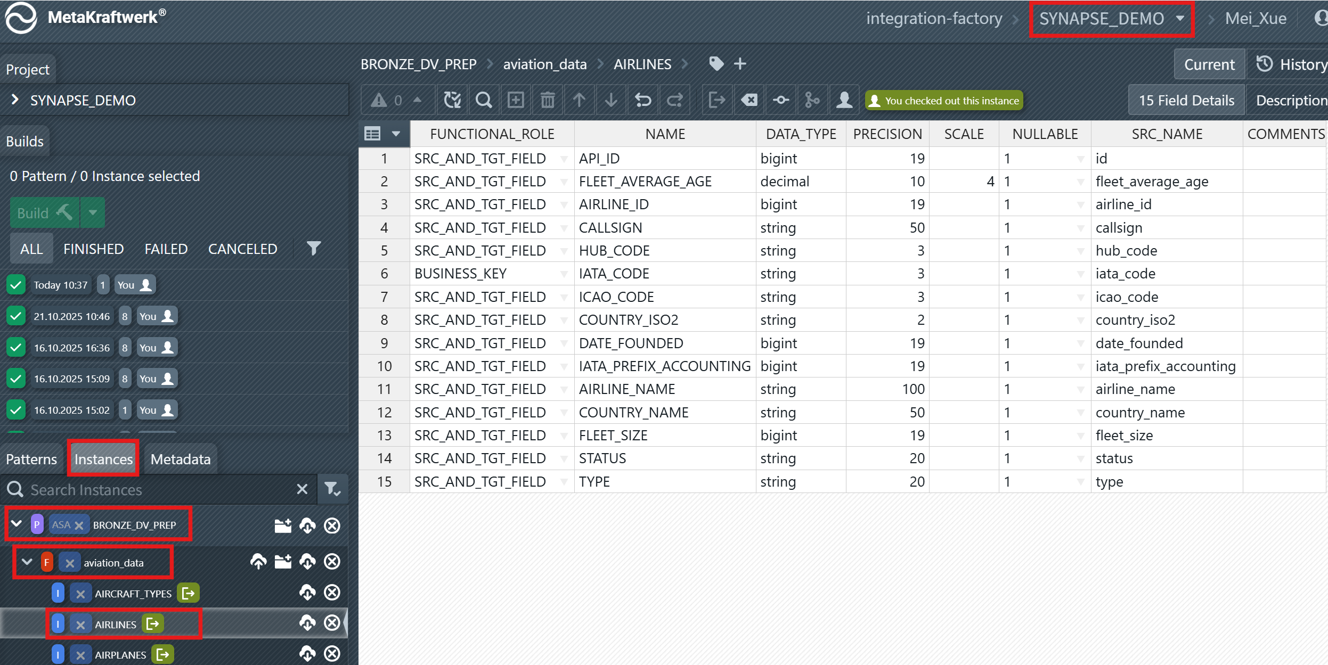Click the instance filter funnel icon

click(333, 489)
